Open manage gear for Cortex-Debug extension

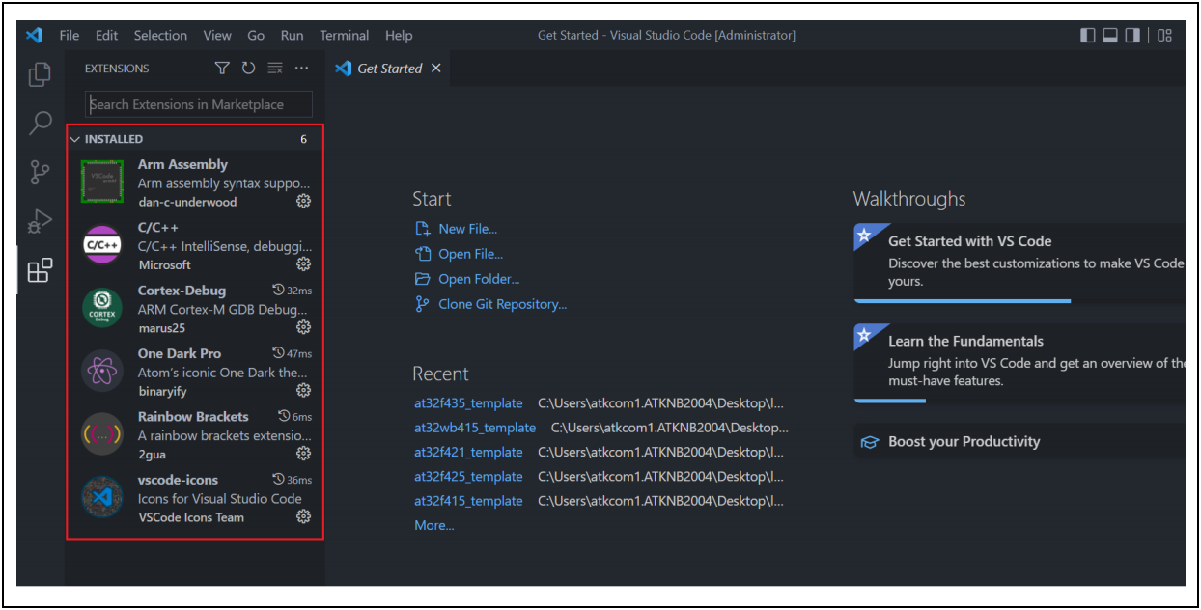click(x=303, y=327)
